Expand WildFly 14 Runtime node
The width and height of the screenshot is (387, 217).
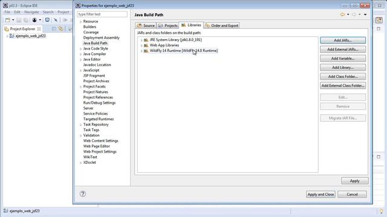pyautogui.click(x=141, y=51)
